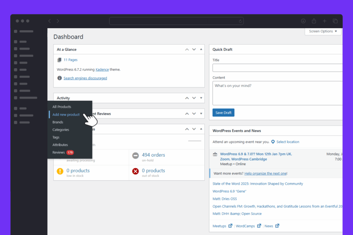Image resolution: width=353 pixels, height=235 pixels.
Task: Open the Screen Options dropdown
Action: pos(323,31)
